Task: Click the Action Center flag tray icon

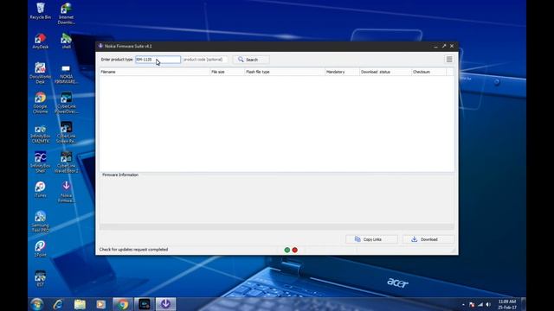Action: click(x=472, y=305)
